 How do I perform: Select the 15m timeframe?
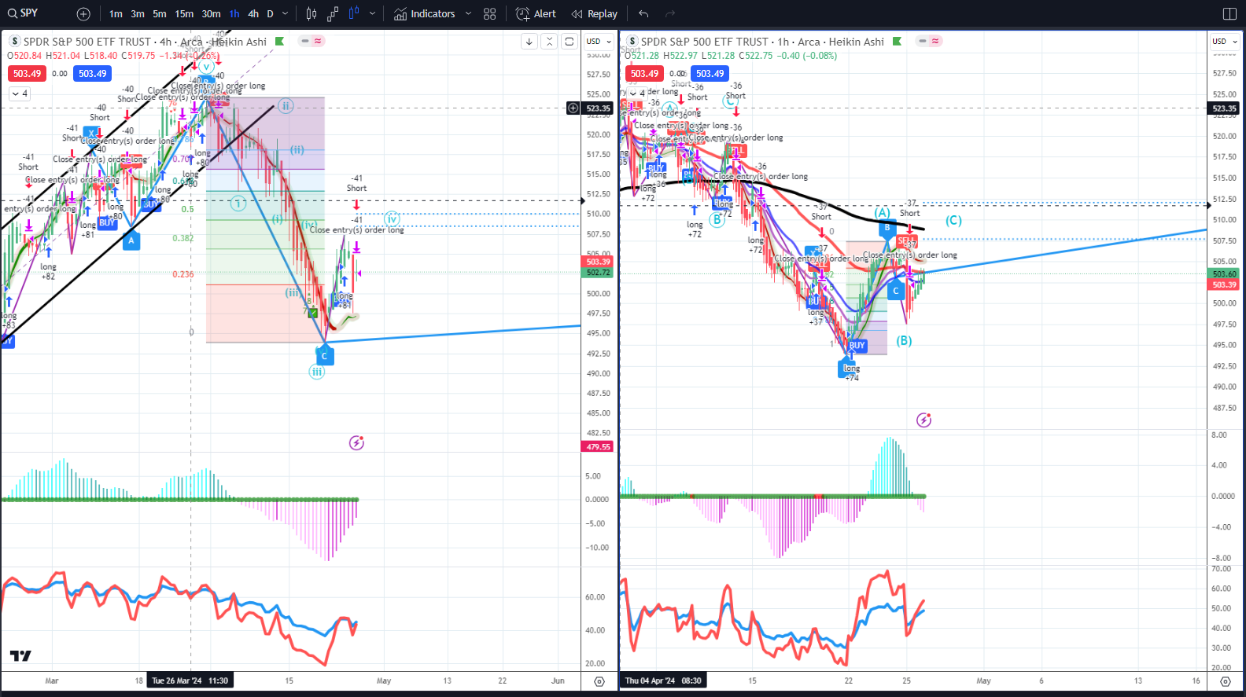click(x=184, y=14)
